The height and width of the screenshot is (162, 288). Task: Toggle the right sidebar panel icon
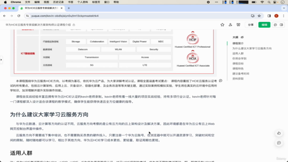coord(281,25)
